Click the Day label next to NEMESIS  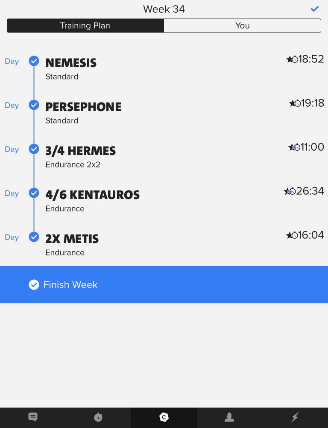point(12,61)
